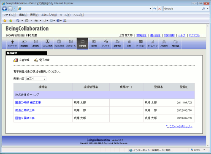Expand the Feeds button dropdown arrow

click(31, 21)
